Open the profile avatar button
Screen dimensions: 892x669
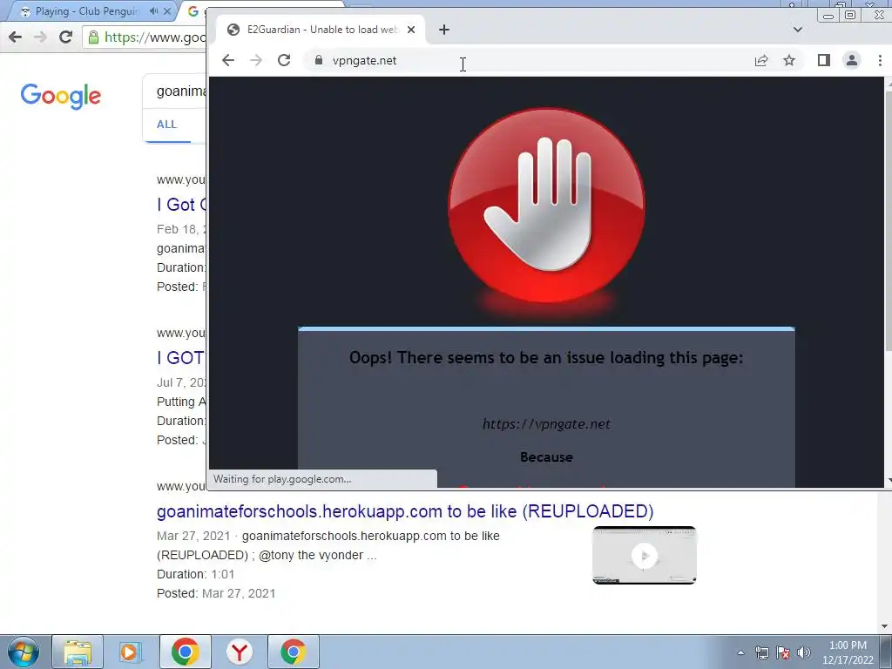(852, 60)
